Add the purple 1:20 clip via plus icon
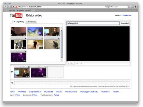Image resolution: width=143 pixels, height=107 pixels. click(x=25, y=51)
